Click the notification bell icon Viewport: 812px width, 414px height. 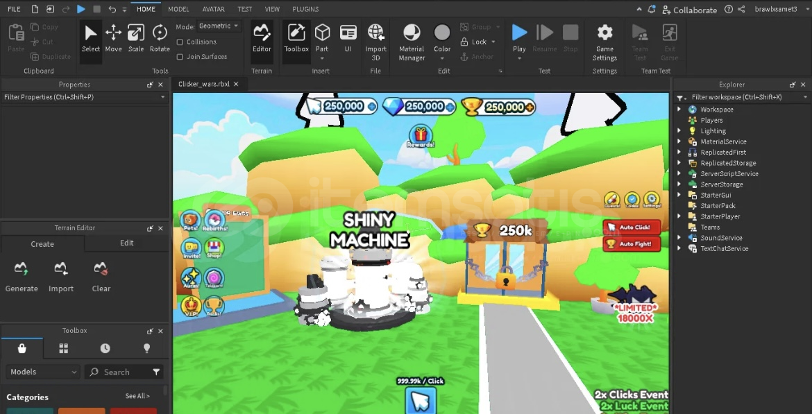[x=652, y=9]
